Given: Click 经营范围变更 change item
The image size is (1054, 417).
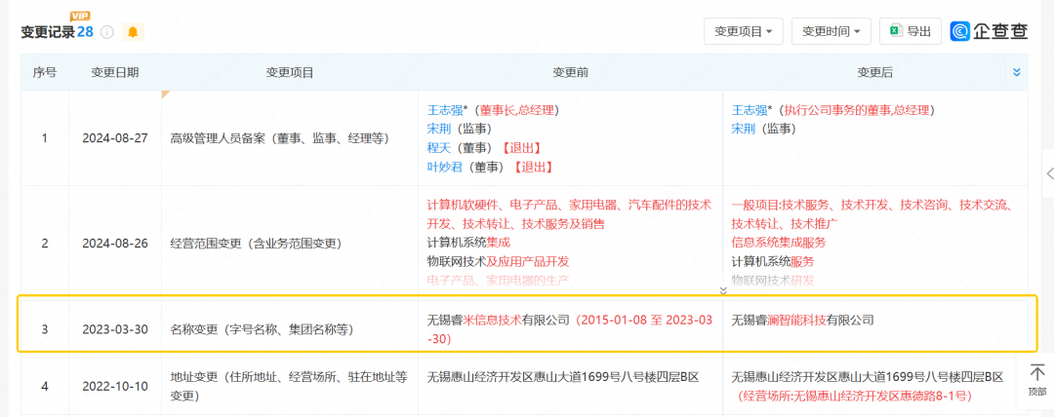Looking at the screenshot, I should 256,243.
